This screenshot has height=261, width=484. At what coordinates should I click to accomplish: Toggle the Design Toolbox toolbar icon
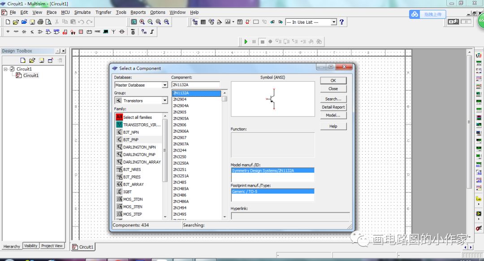coord(195,22)
